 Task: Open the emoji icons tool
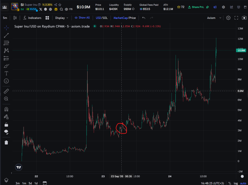(6, 81)
